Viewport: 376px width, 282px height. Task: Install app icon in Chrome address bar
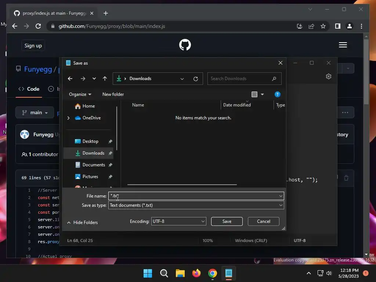pyautogui.click(x=300, y=26)
